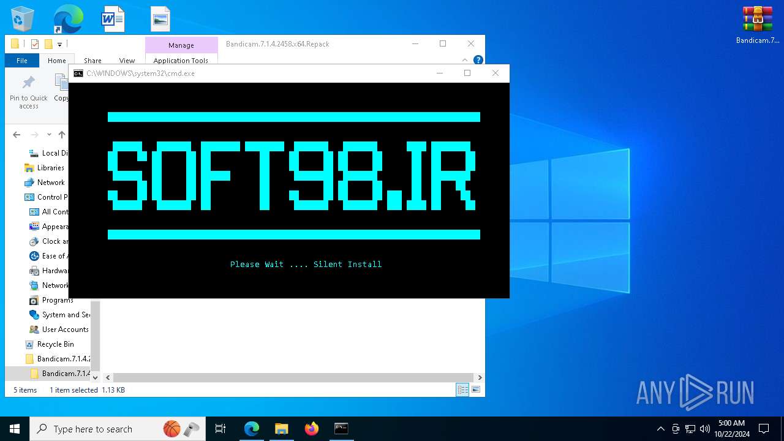Open Task View on the taskbar
Viewport: 784px width, 441px height.
[221, 429]
